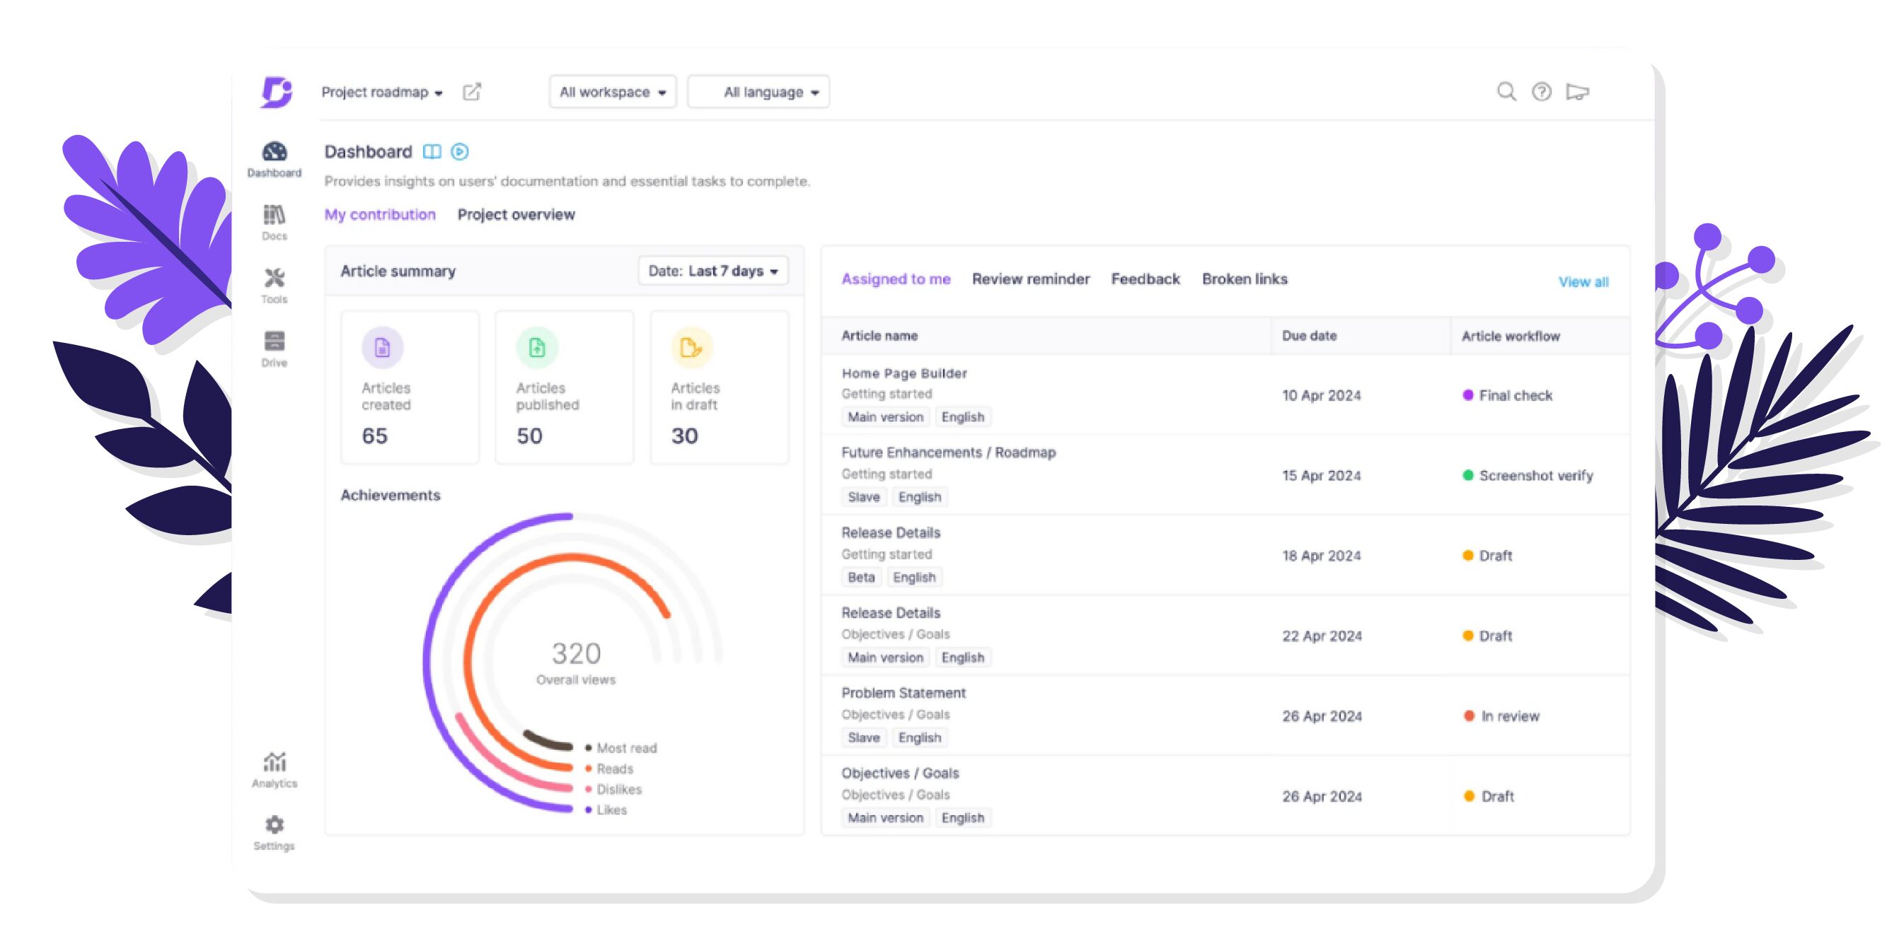
Task: Open the Date Last 7 days dropdown
Action: coord(712,271)
